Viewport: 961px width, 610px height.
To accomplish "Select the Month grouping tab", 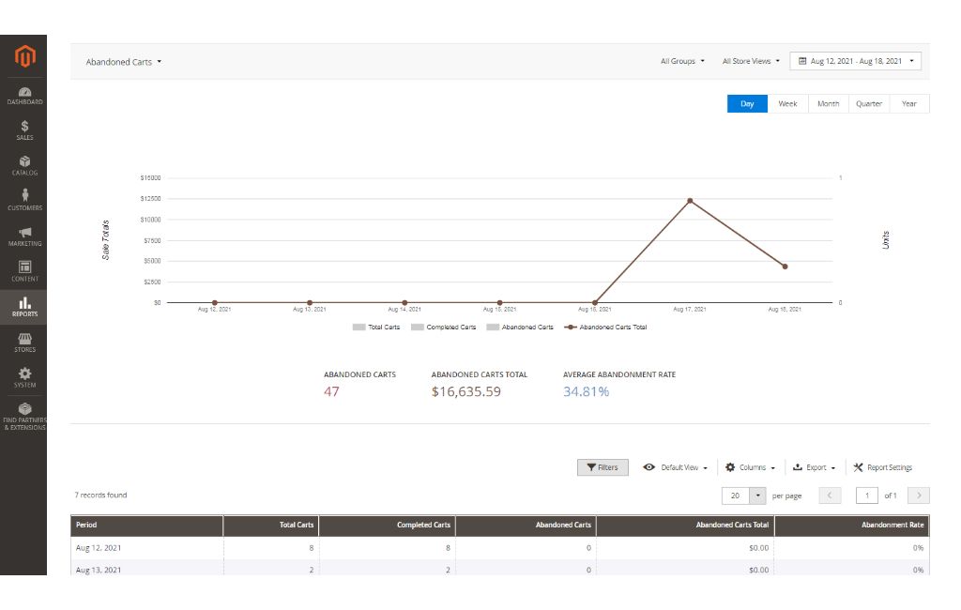I will tap(828, 103).
